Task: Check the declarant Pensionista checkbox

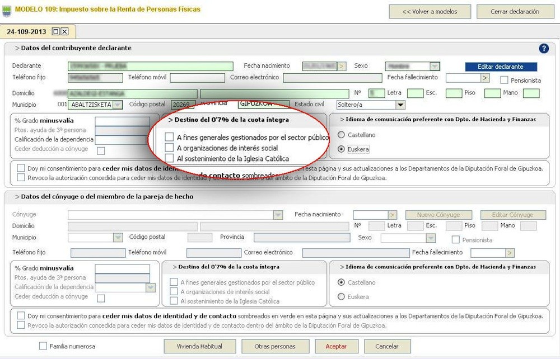Action: (x=504, y=80)
